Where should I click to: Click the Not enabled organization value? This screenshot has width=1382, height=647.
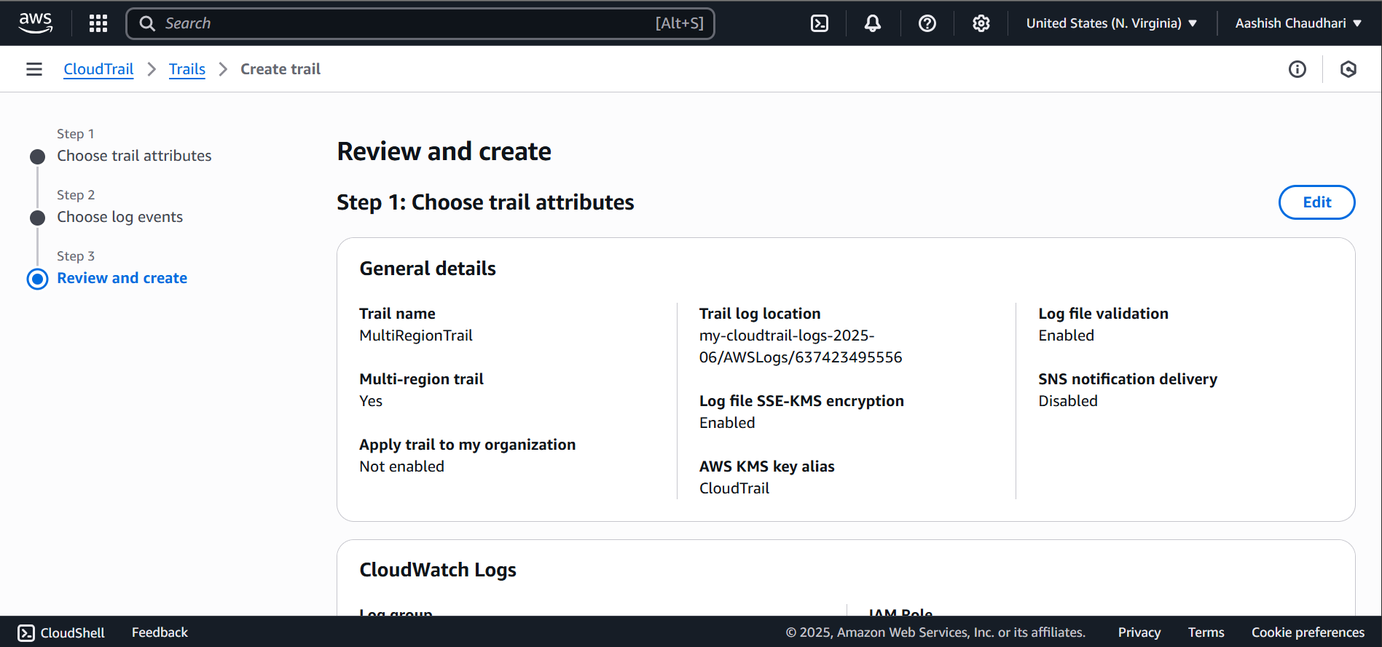click(401, 467)
